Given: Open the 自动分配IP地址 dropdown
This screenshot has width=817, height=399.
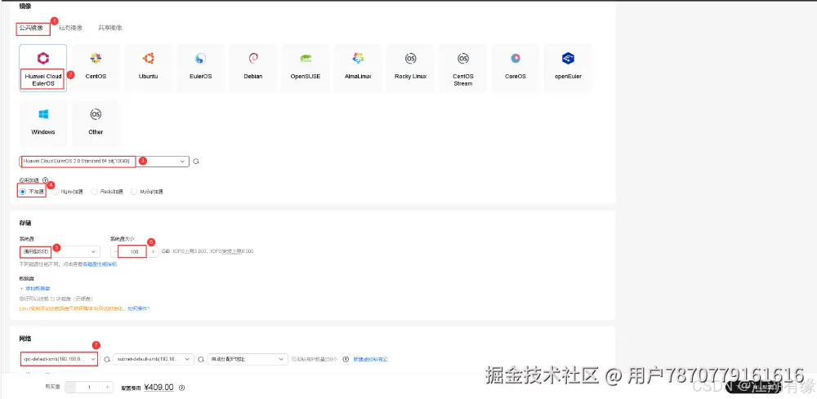Looking at the screenshot, I should tap(248, 359).
